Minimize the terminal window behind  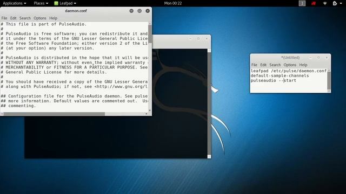point(190,38)
